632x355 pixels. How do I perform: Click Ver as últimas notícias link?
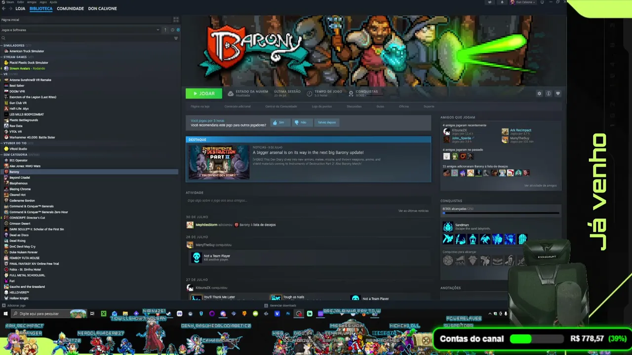point(413,211)
